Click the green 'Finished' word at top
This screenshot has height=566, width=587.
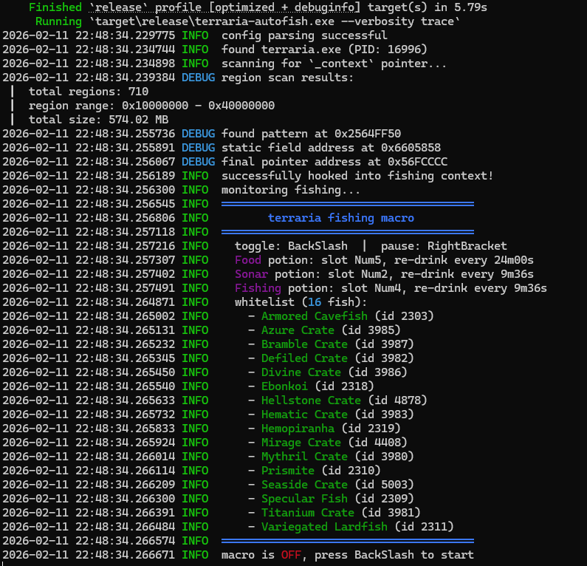(55, 7)
